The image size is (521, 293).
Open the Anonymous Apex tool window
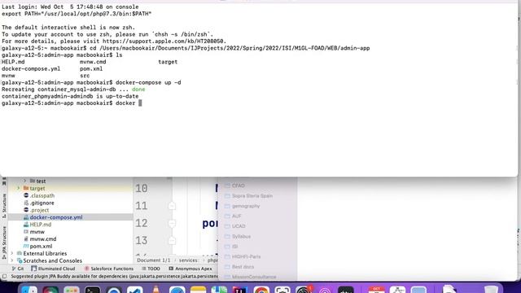(190, 269)
